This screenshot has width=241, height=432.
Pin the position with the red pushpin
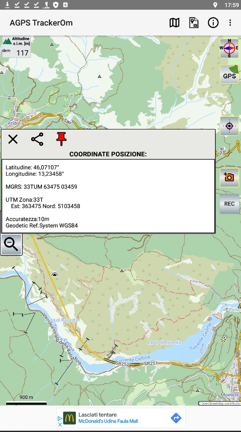point(62,139)
